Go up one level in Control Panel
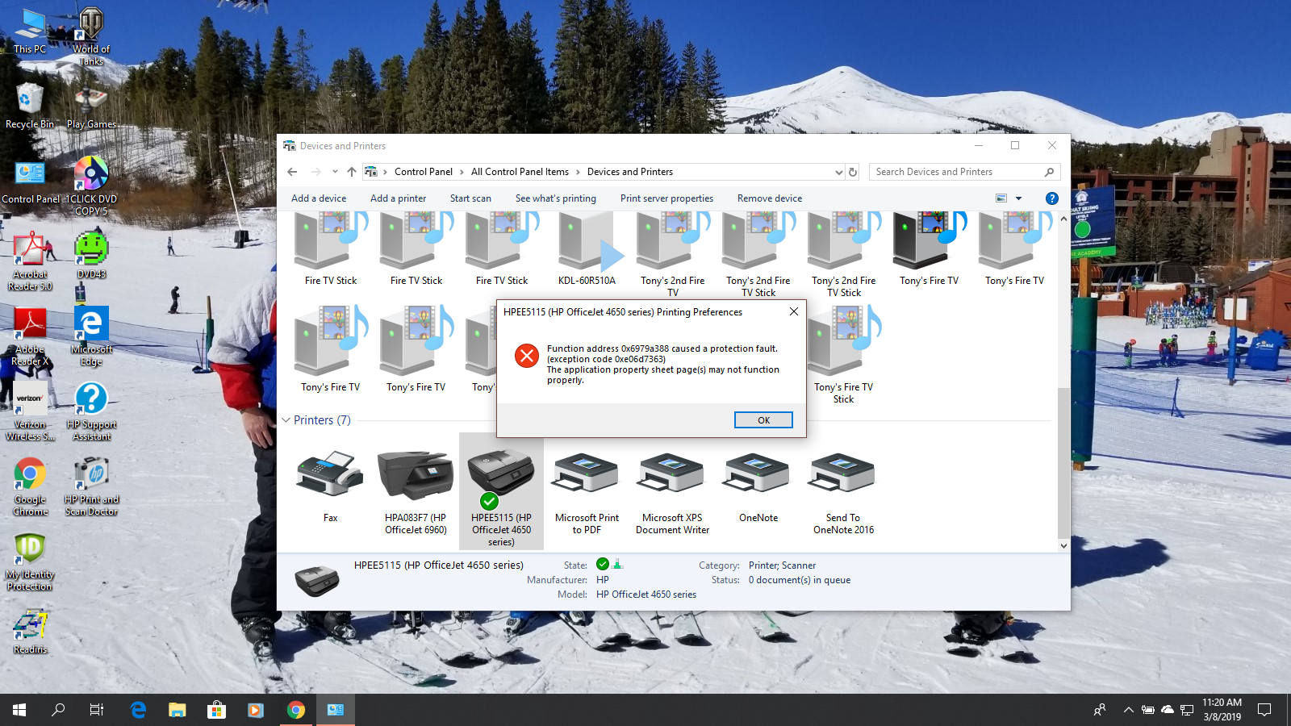 tap(352, 172)
